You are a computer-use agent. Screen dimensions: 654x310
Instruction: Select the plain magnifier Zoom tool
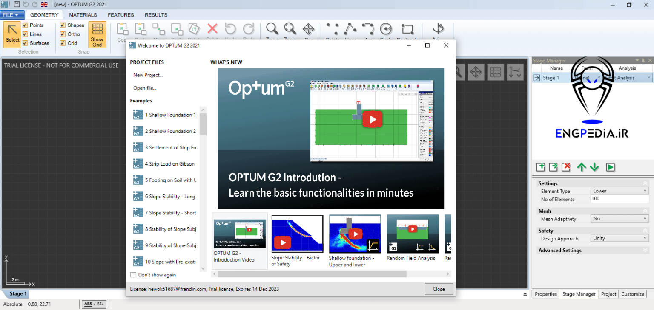pyautogui.click(x=272, y=29)
